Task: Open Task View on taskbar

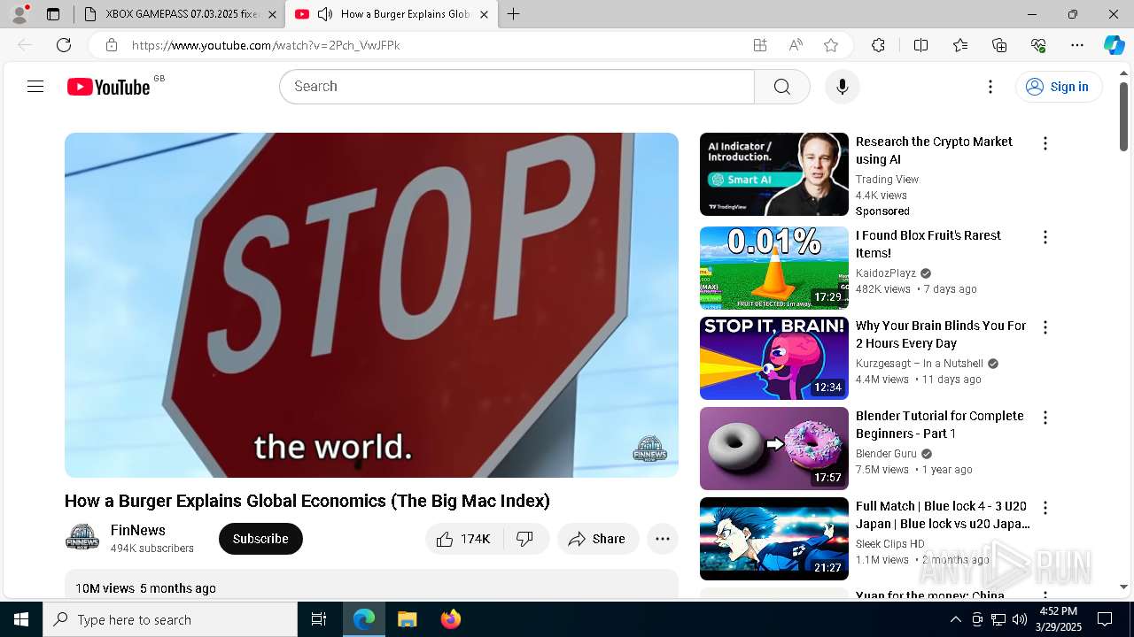Action: pos(319,619)
